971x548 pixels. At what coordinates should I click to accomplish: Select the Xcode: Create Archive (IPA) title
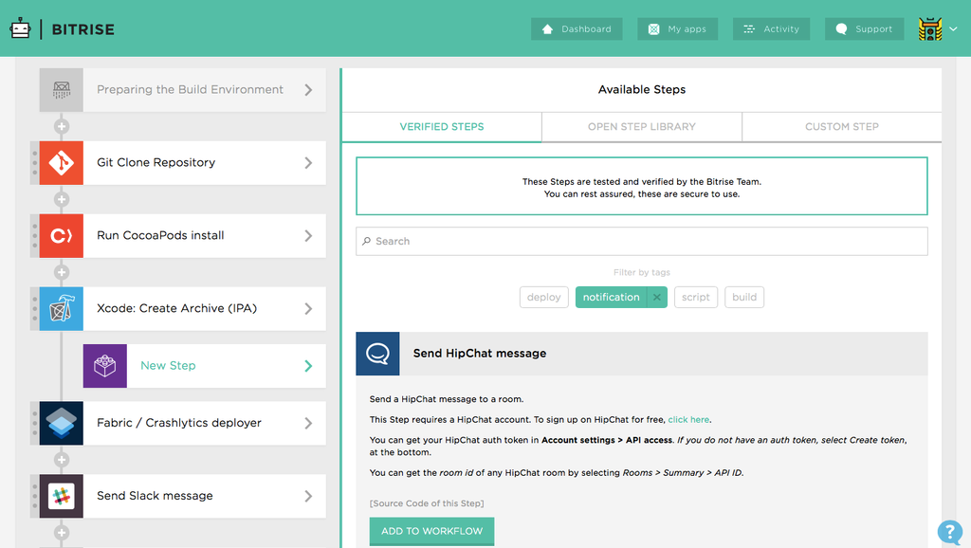[x=176, y=308]
